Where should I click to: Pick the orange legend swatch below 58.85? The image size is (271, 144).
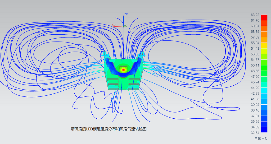pos(264,34)
